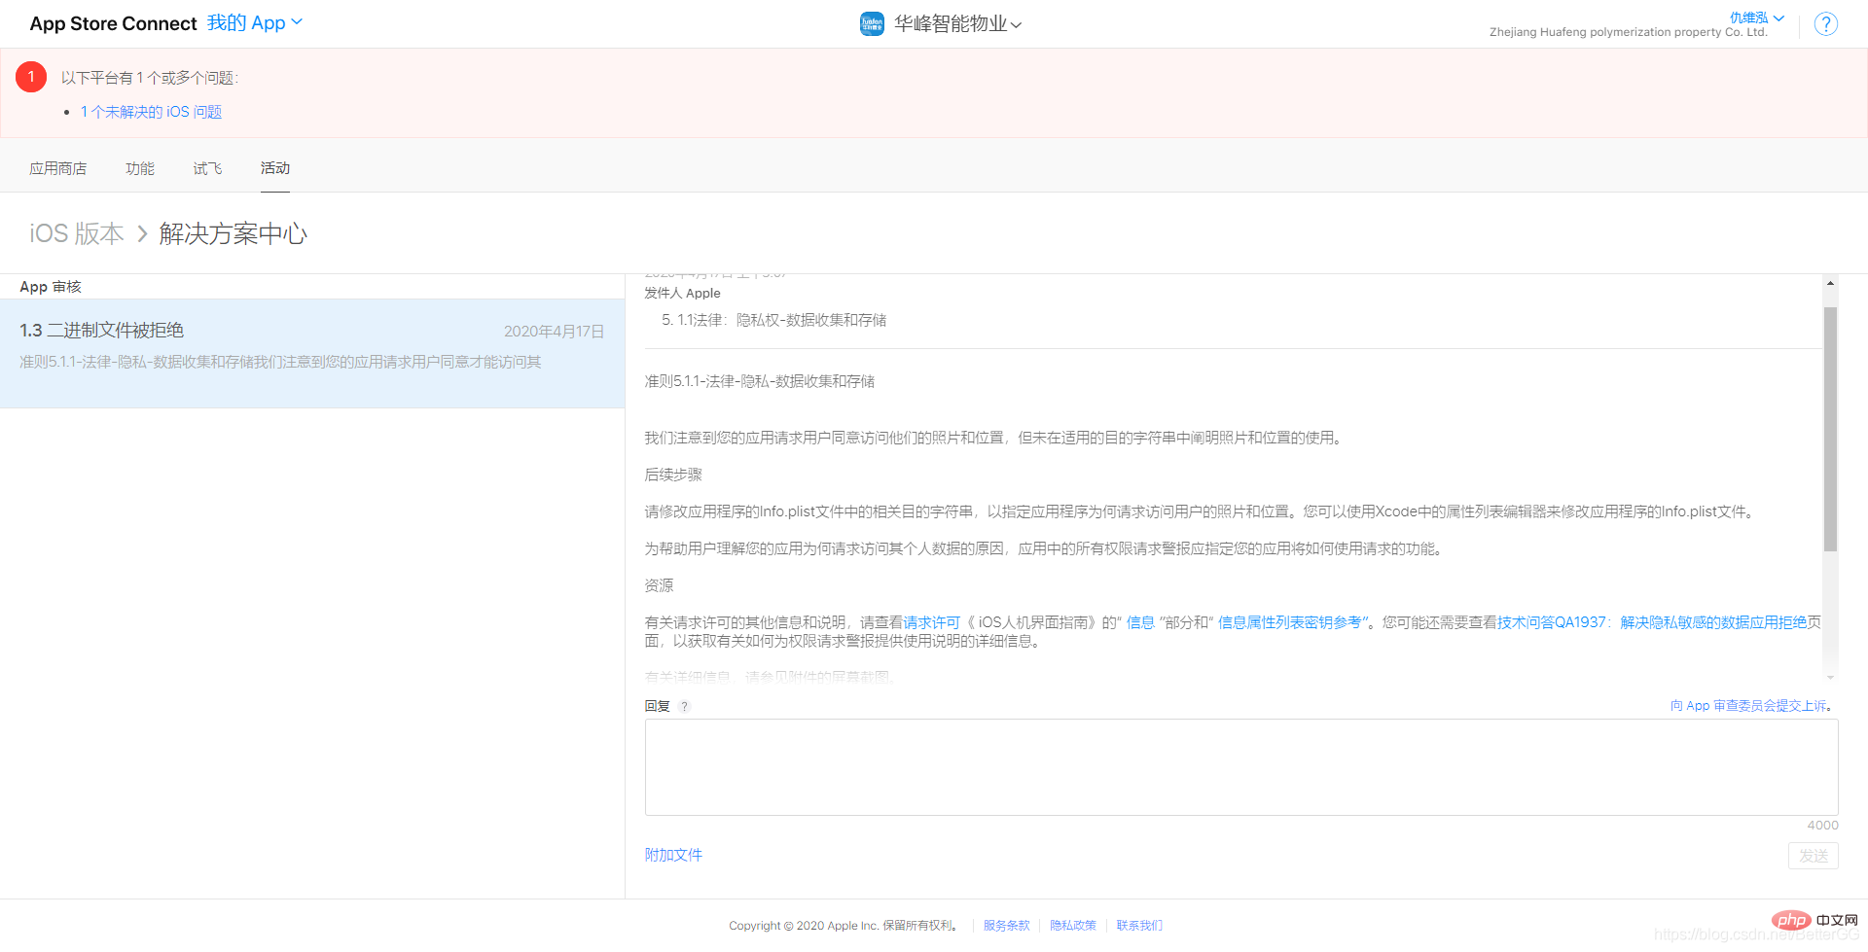Click the 华峰智能物业 app icon
The height and width of the screenshot is (952, 1868).
pos(872,23)
